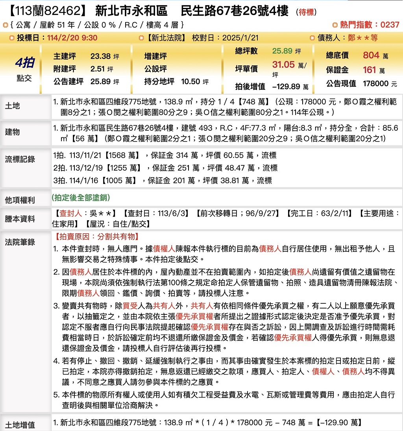Open the 查封人 link in 謄本資料
This screenshot has width=403, height=431.
[70, 213]
